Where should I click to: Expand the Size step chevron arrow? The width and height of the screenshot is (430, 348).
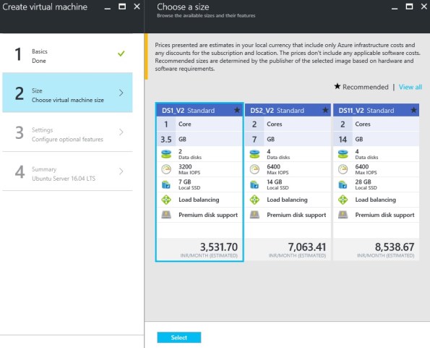121,93
